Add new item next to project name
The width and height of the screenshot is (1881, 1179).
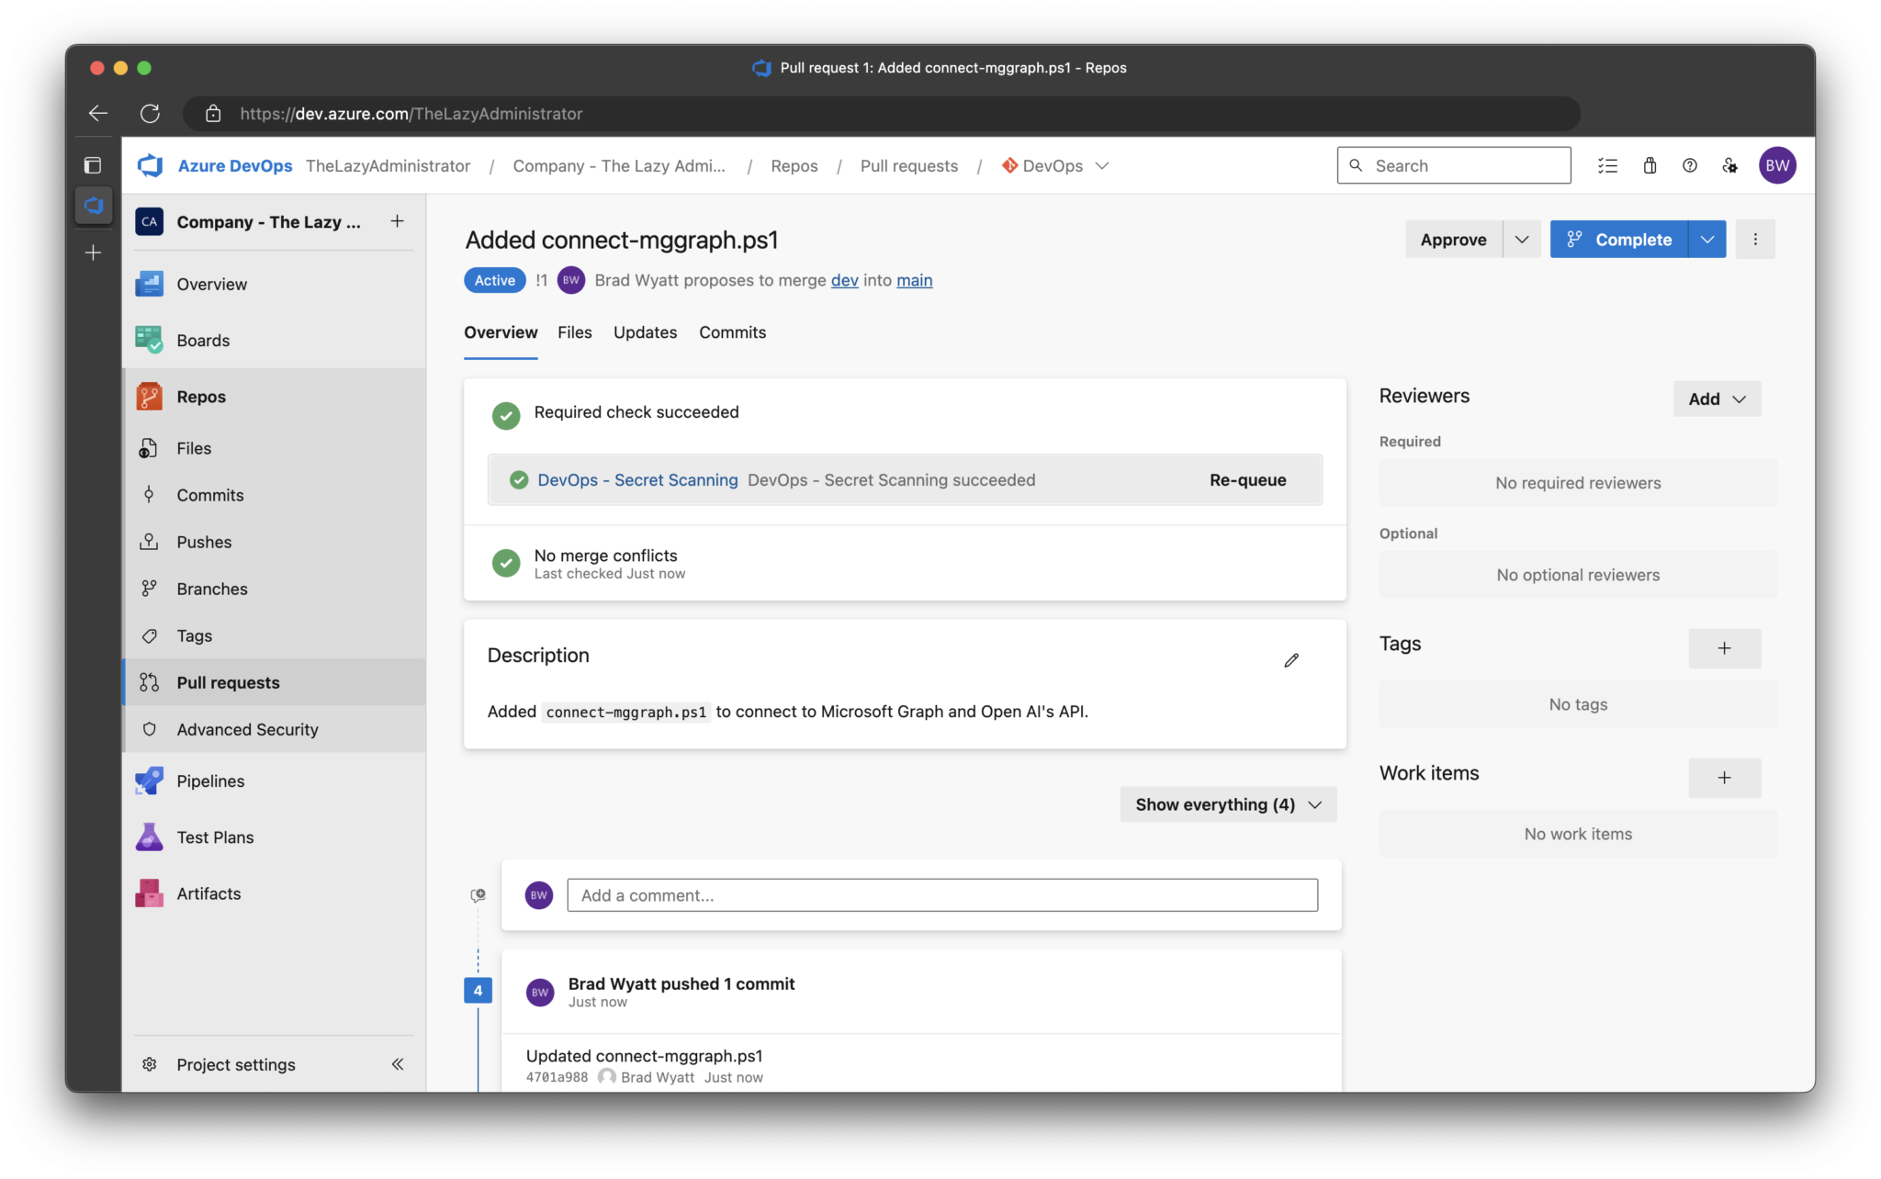point(397,221)
